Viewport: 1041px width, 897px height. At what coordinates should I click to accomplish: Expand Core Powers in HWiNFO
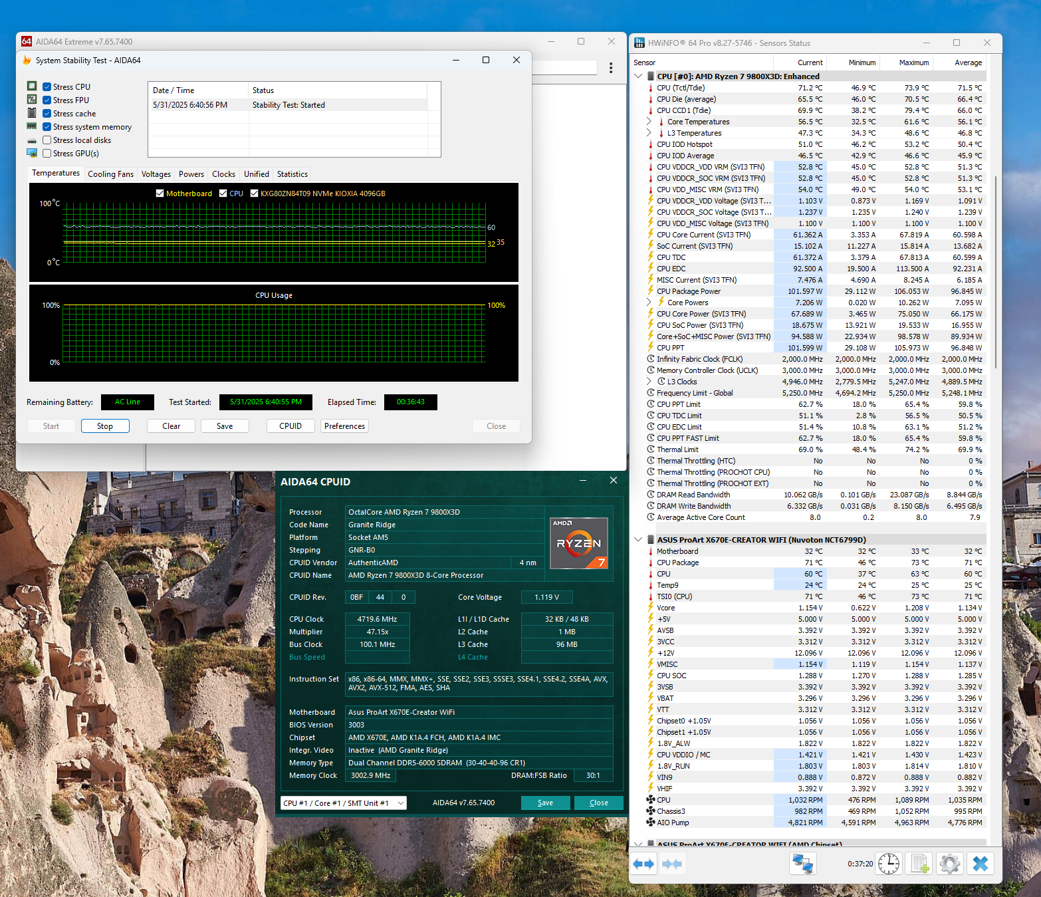[x=649, y=303]
